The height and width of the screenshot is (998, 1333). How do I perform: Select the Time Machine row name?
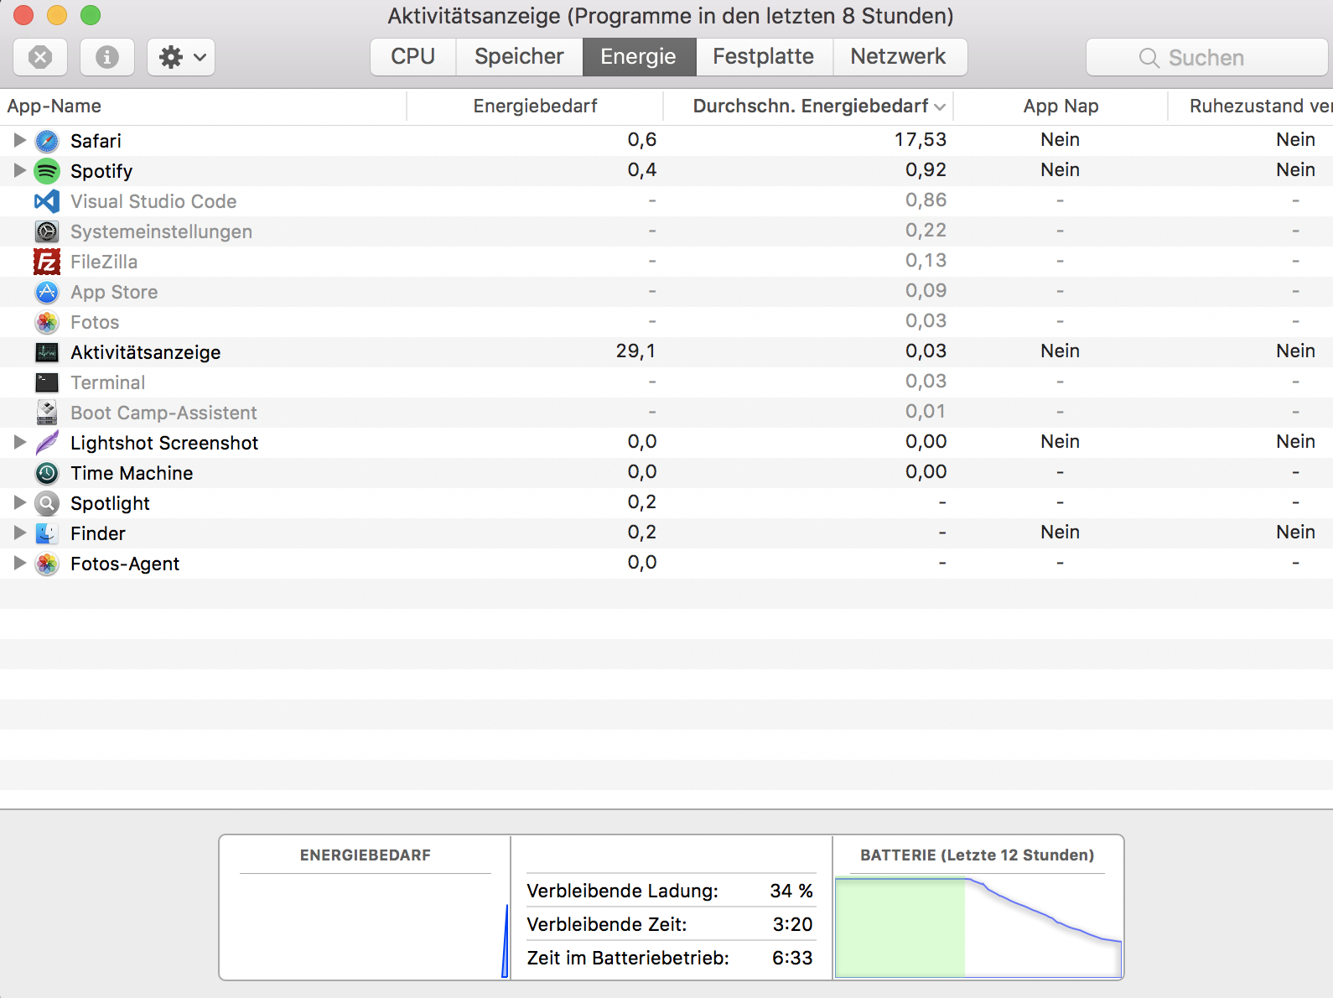(x=132, y=474)
